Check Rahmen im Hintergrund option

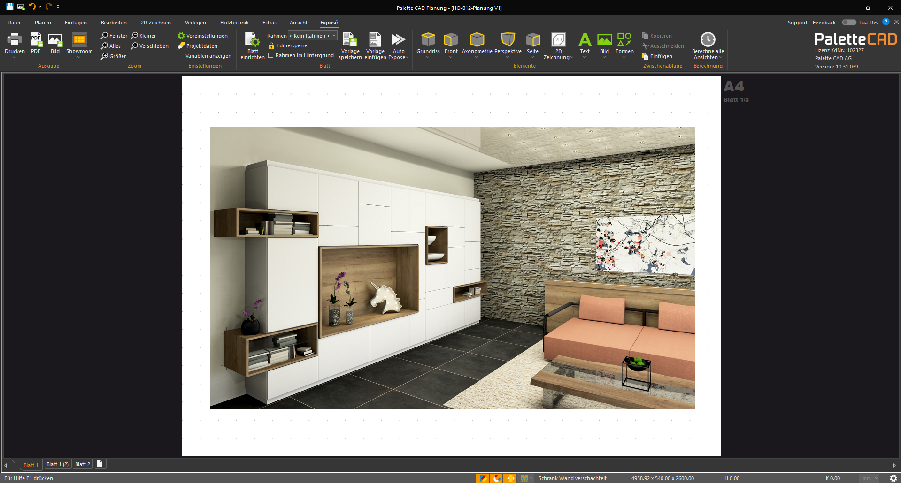point(271,55)
